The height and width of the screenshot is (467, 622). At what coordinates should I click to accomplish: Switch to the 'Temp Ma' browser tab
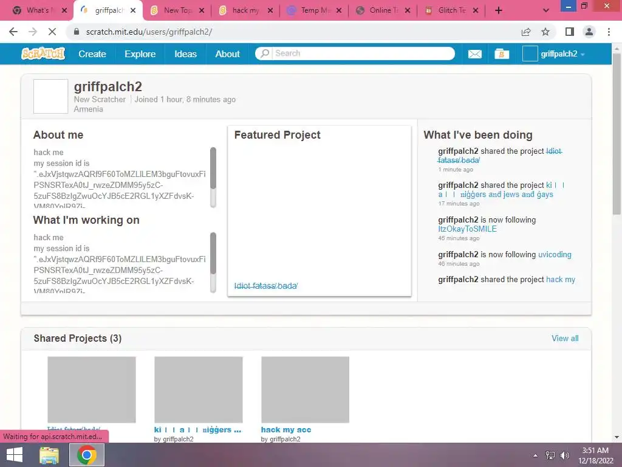click(313, 10)
